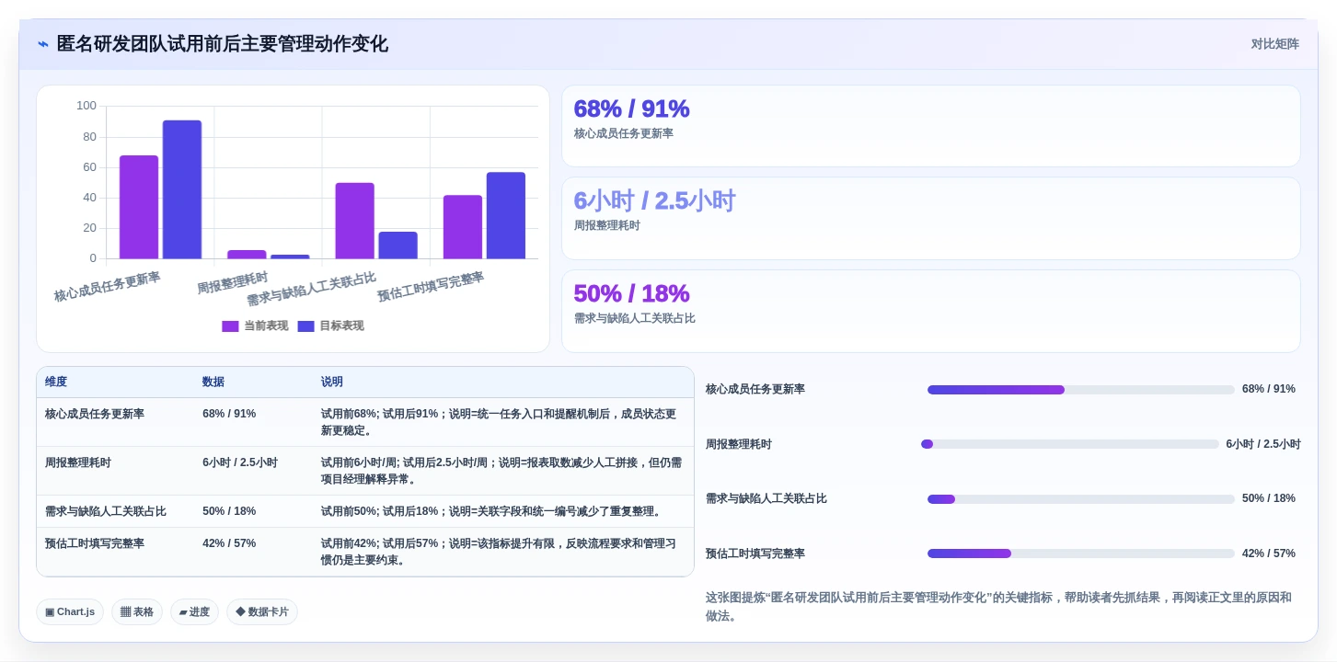The width and height of the screenshot is (1337, 662).
Task: Click the 周报整理耗时 progress bar
Action: coord(1070,444)
